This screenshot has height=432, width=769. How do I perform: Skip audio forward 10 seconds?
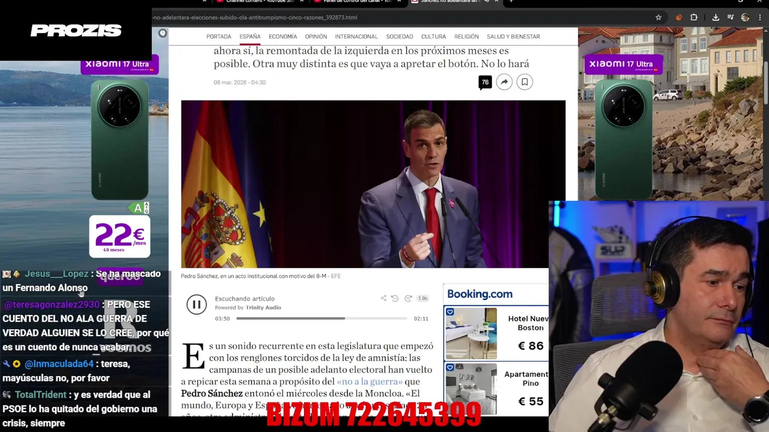coord(408,298)
